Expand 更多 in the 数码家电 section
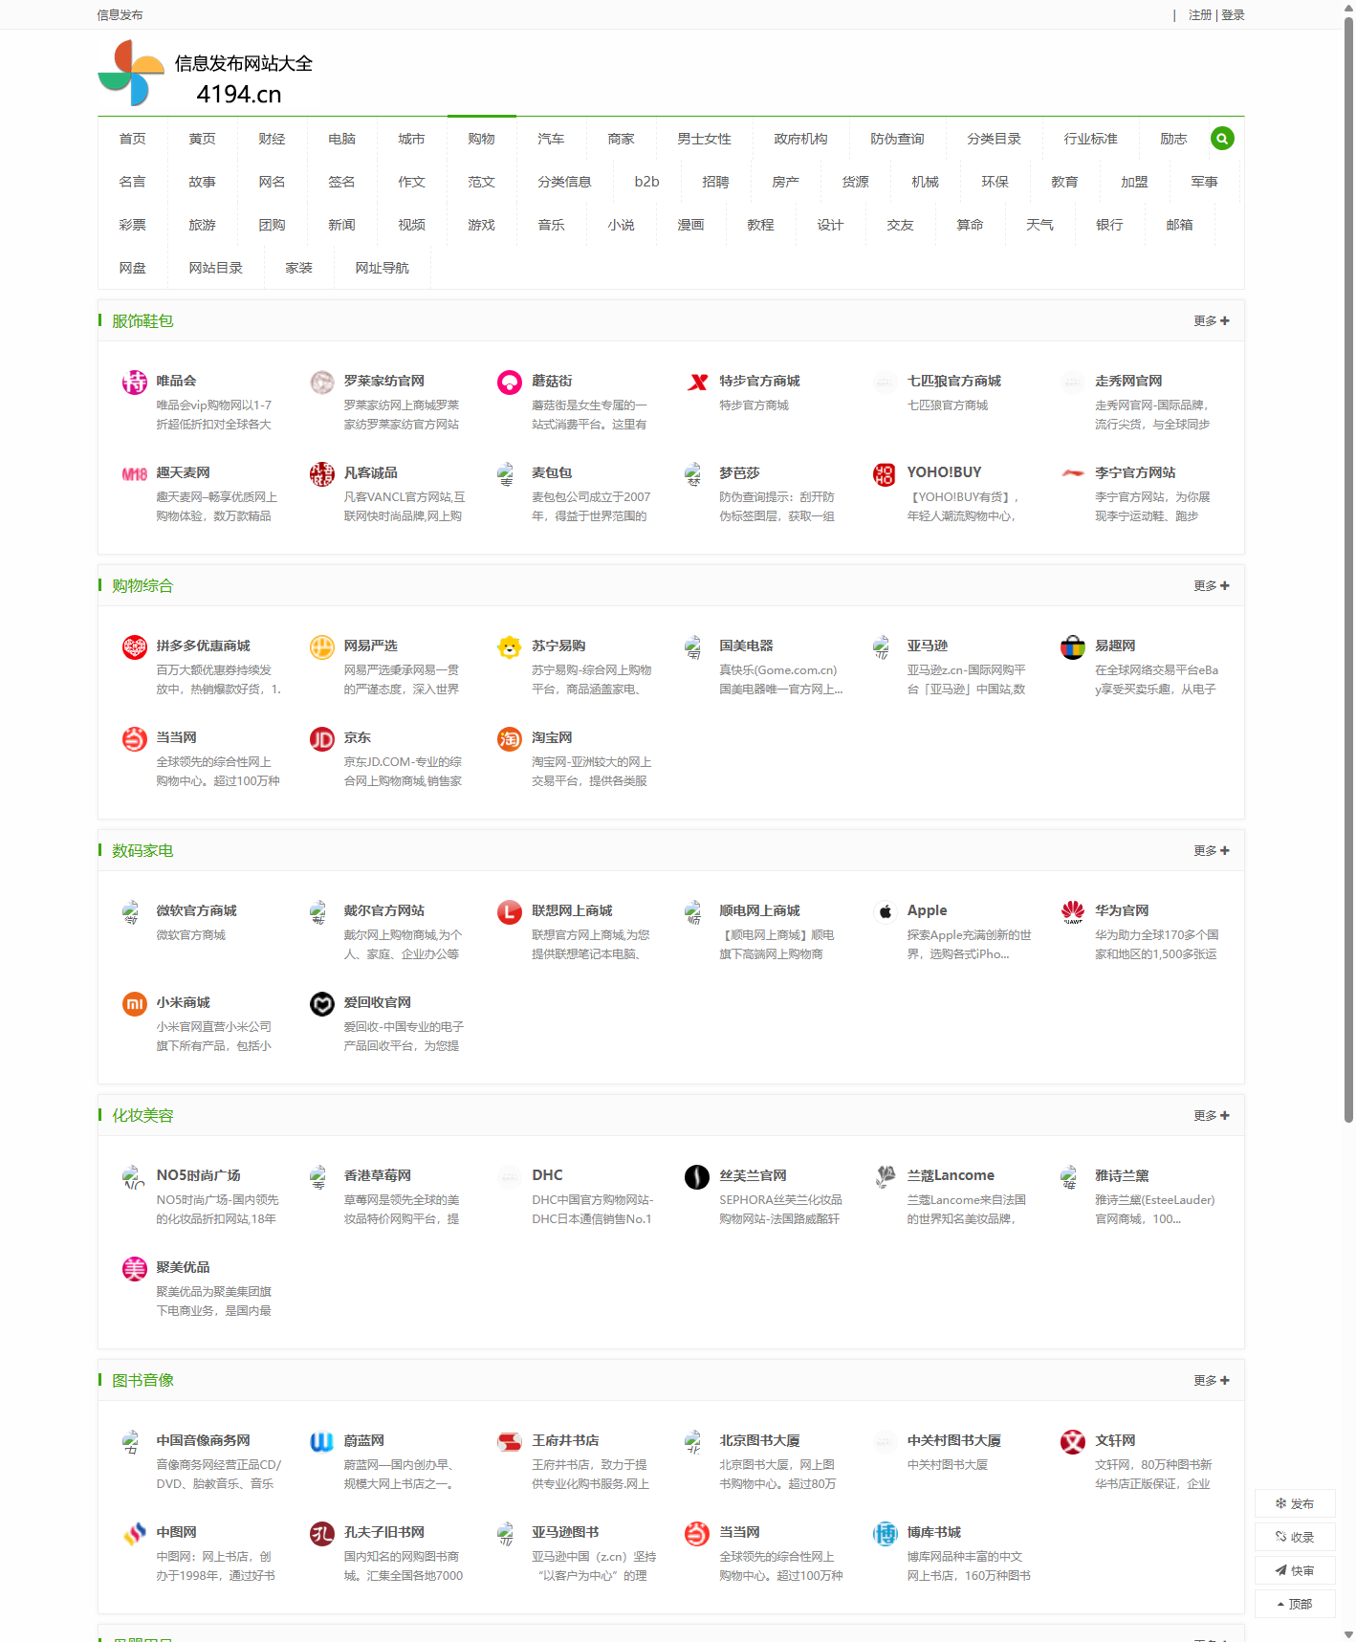 pos(1211,851)
